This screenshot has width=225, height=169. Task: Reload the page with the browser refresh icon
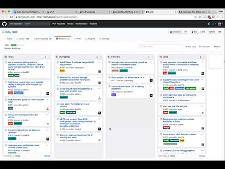point(11,17)
